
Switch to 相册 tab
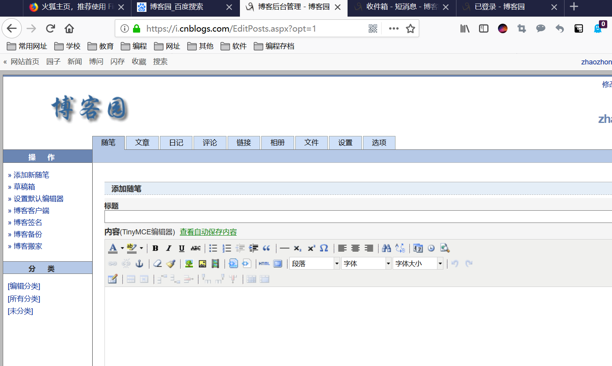(x=277, y=143)
